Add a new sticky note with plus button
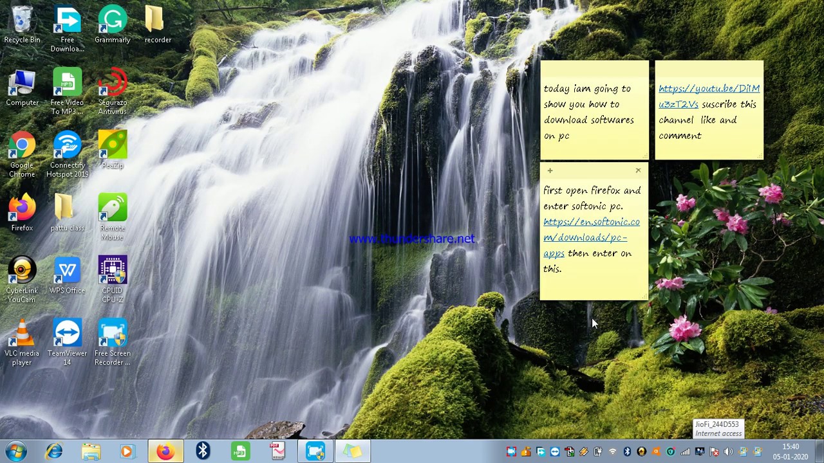The width and height of the screenshot is (824, 463). pos(550,170)
